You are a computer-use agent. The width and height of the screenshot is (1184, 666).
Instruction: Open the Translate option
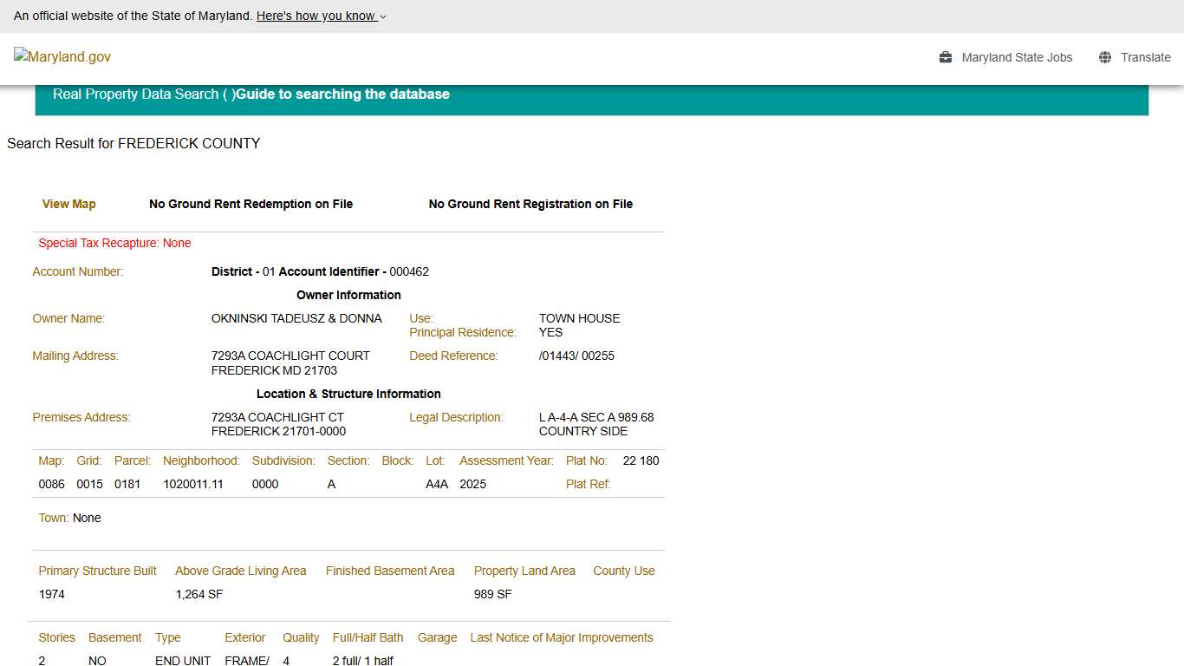click(1145, 57)
